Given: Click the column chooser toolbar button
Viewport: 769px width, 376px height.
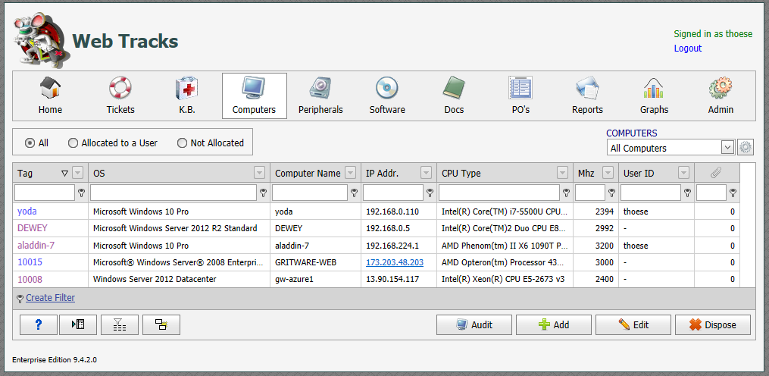Looking at the screenshot, I should (x=77, y=325).
